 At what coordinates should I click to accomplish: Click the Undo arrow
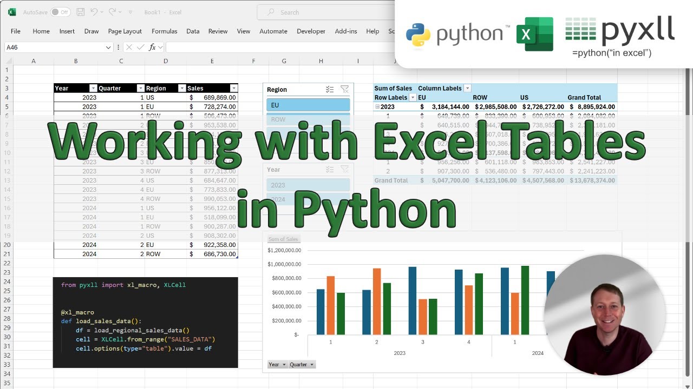(x=94, y=12)
